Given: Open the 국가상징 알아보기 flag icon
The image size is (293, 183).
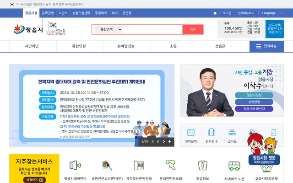Looking at the screenshot, I should pyautogui.click(x=56, y=28).
